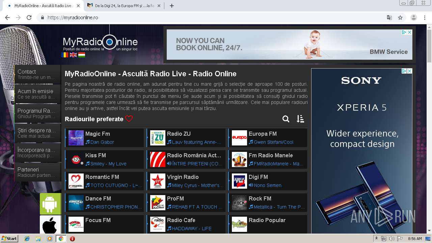Click the red heart favorites icon
432x243 pixels.
129,119
